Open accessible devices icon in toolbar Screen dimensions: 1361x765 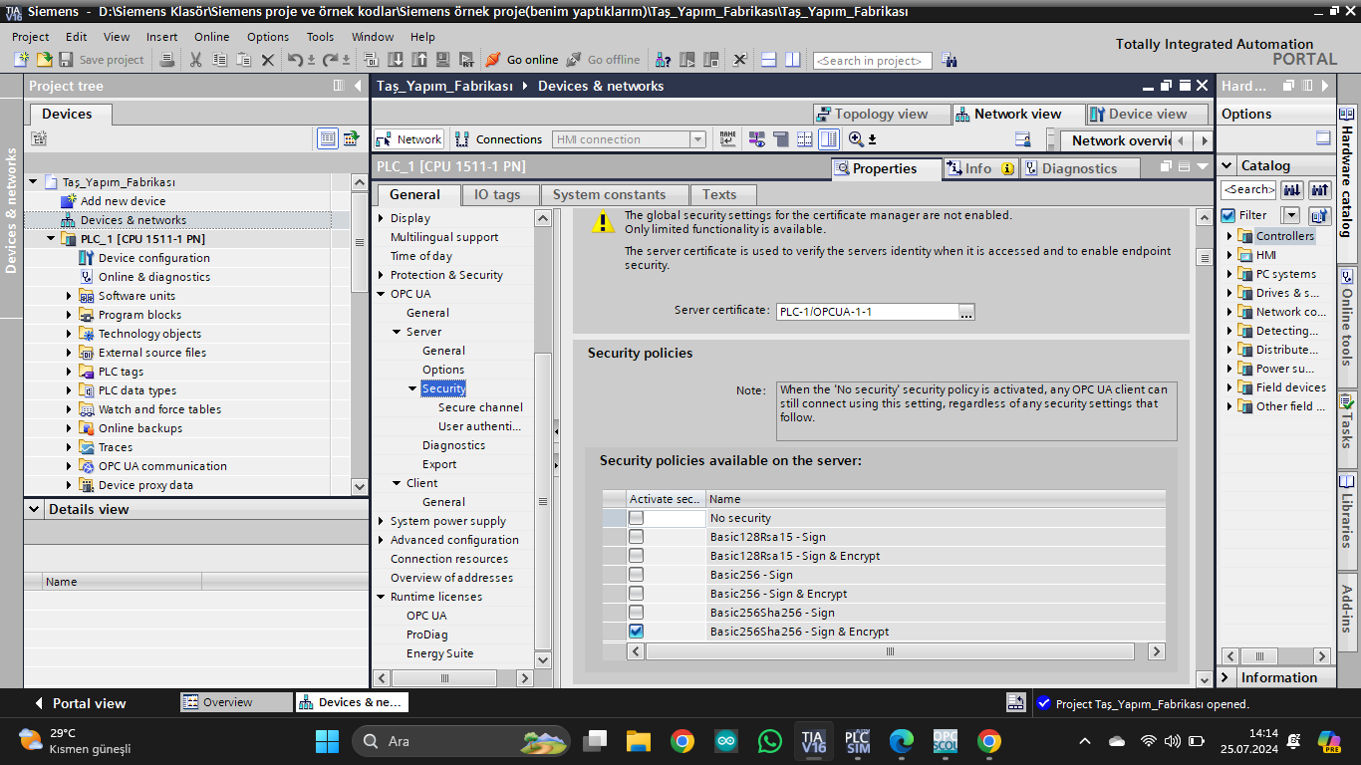pyautogui.click(x=663, y=60)
